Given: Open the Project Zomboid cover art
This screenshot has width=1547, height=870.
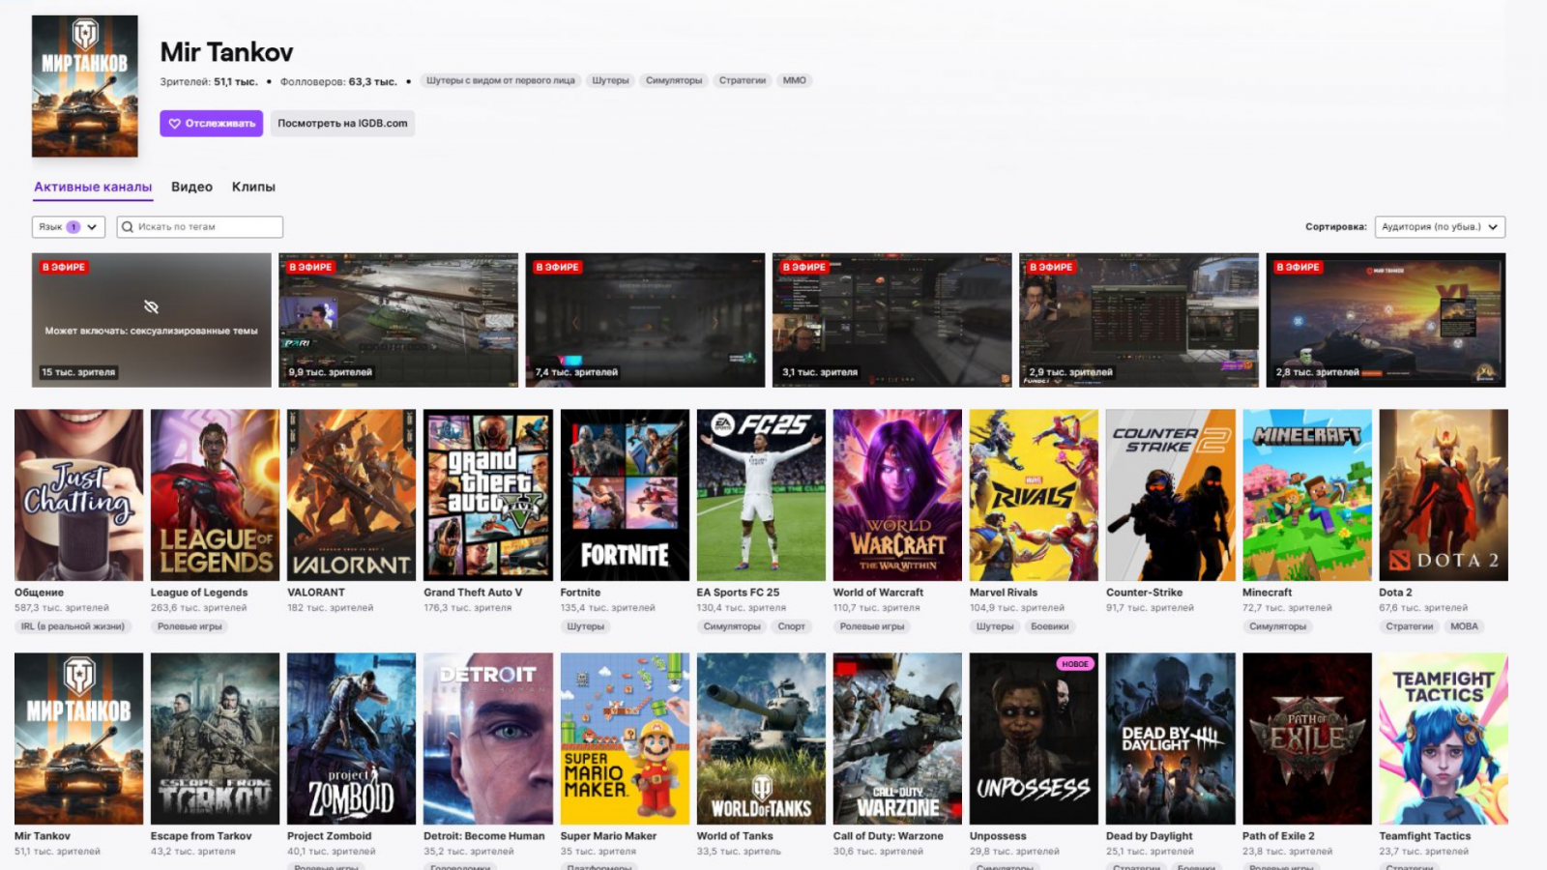Looking at the screenshot, I should click(x=351, y=739).
